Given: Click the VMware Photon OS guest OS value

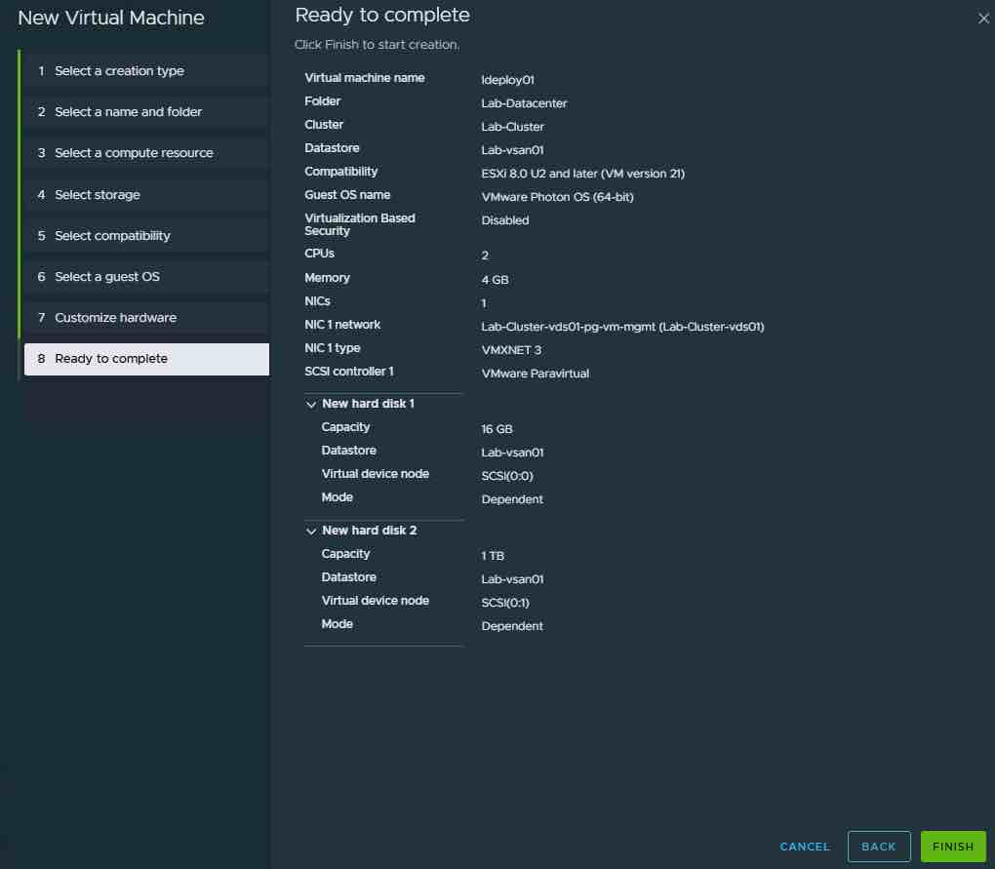Looking at the screenshot, I should pyautogui.click(x=558, y=197).
